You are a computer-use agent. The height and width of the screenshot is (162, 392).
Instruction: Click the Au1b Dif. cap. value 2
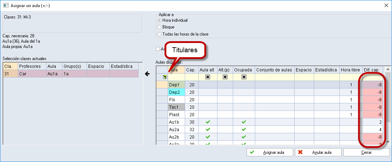pos(373,122)
